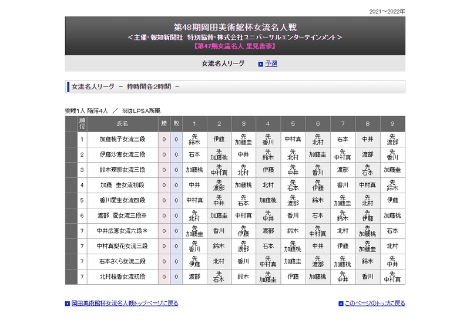Select the 女流名人リーグ heading tab text
This screenshot has width=470, height=320.
pos(223,63)
